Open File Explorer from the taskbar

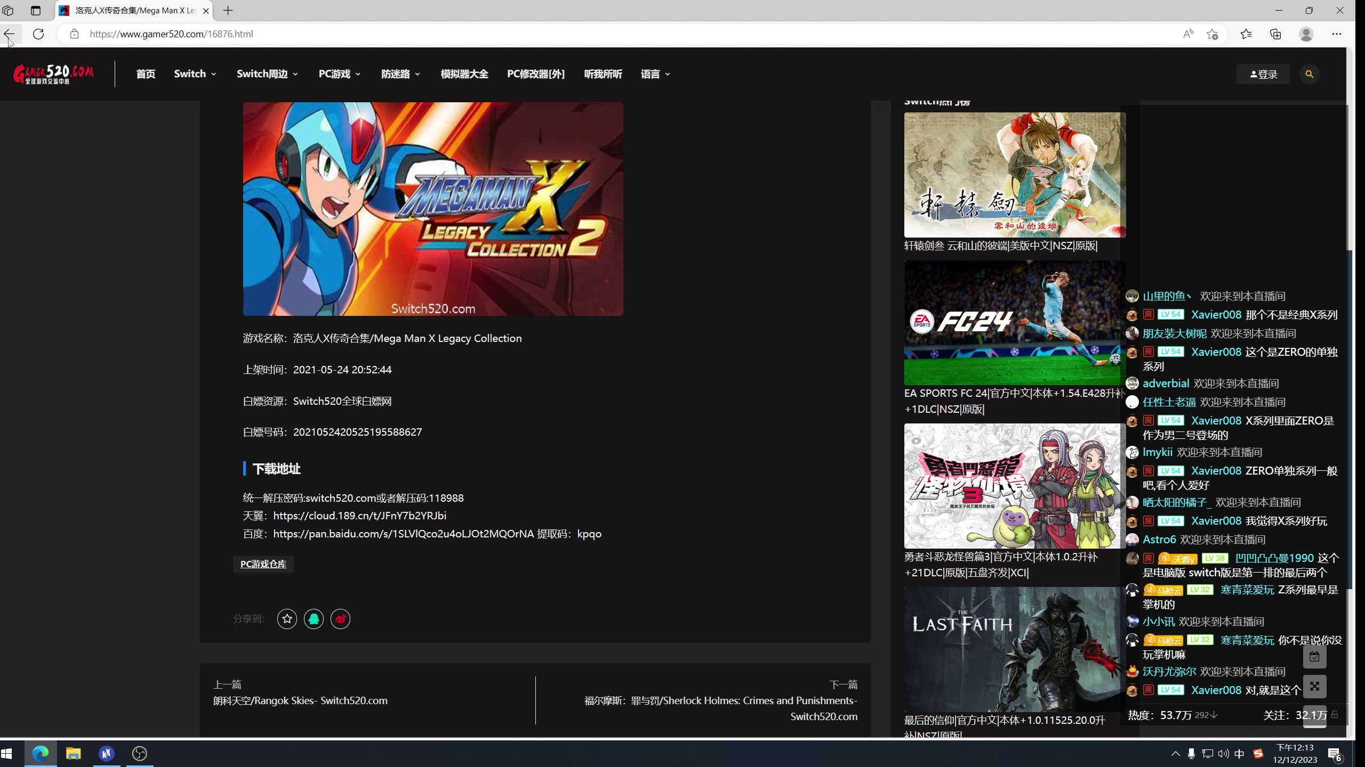pos(73,754)
